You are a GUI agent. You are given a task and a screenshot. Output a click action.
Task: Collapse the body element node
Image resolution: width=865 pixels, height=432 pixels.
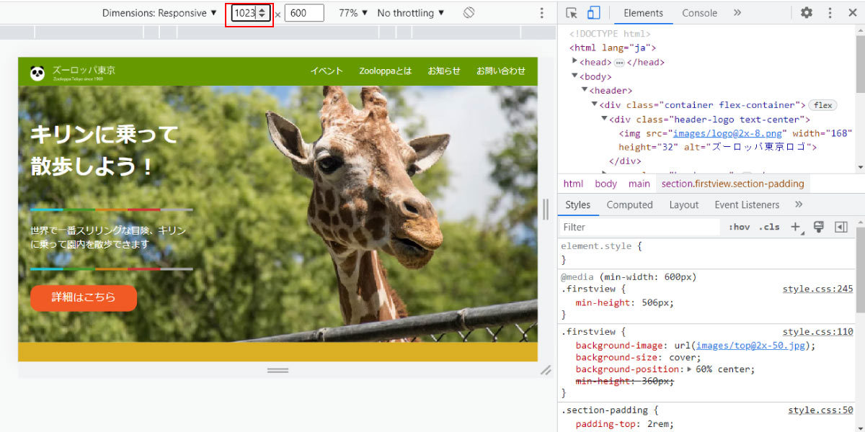click(575, 76)
